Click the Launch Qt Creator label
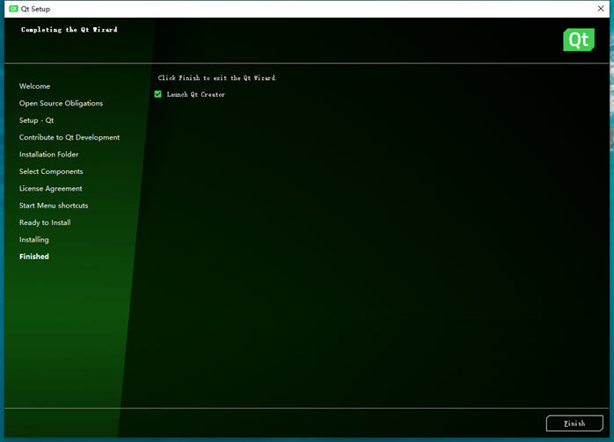Viewport: 614px width, 442px height. click(x=196, y=94)
